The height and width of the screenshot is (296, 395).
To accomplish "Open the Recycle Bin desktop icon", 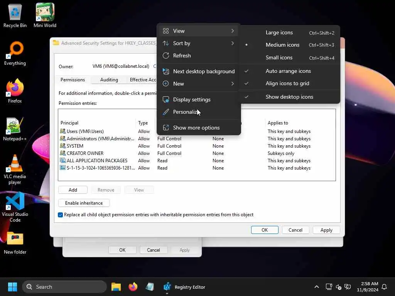I will point(15,15).
